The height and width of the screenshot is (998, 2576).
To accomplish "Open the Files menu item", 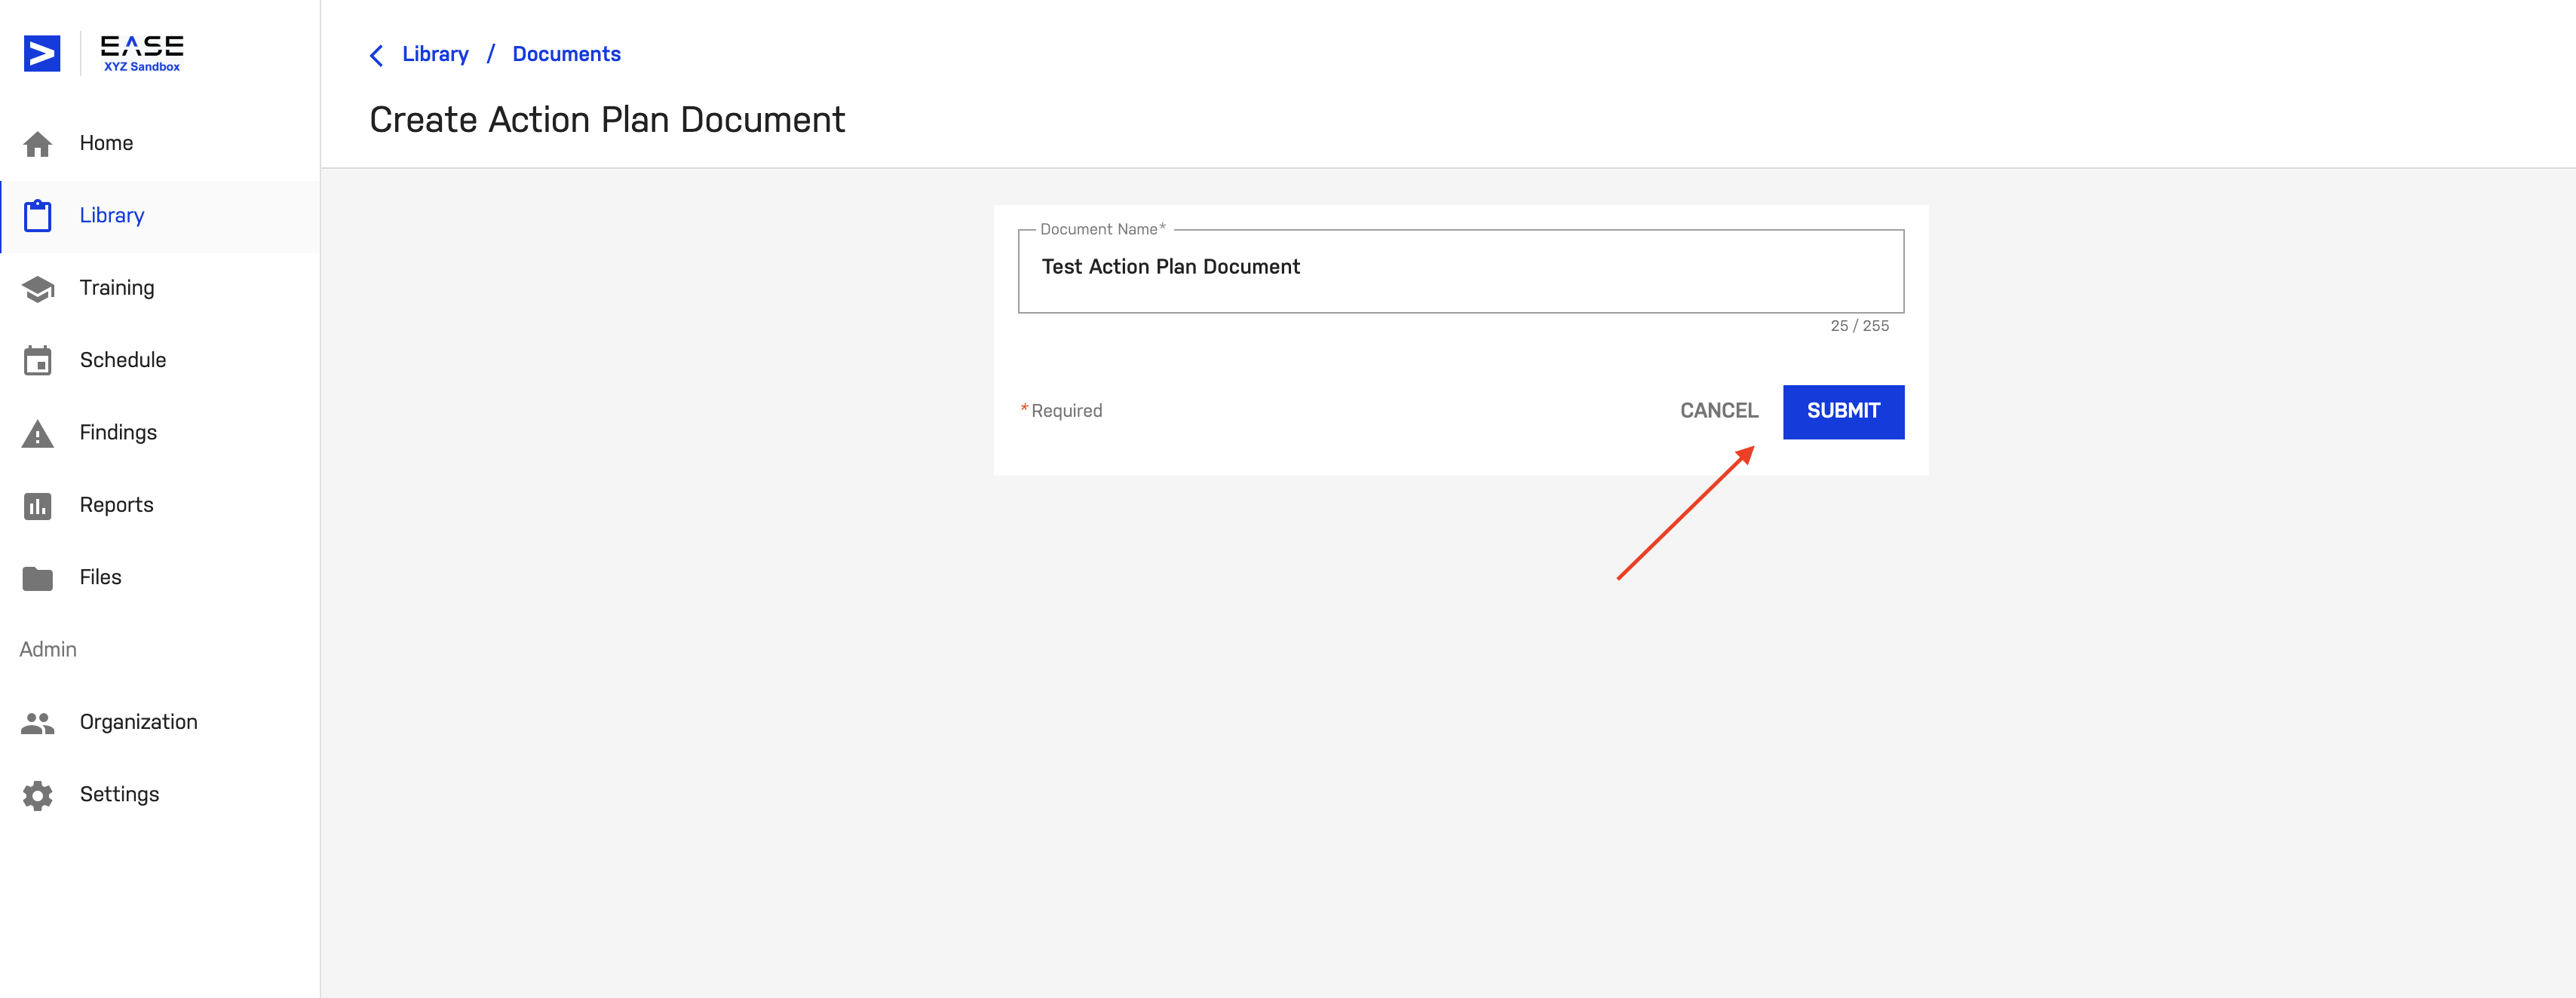I will (x=160, y=578).
